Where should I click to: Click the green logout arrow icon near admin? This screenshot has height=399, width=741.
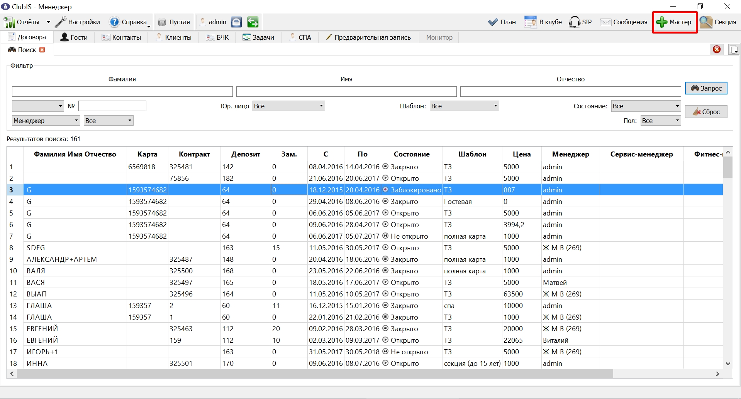click(253, 22)
